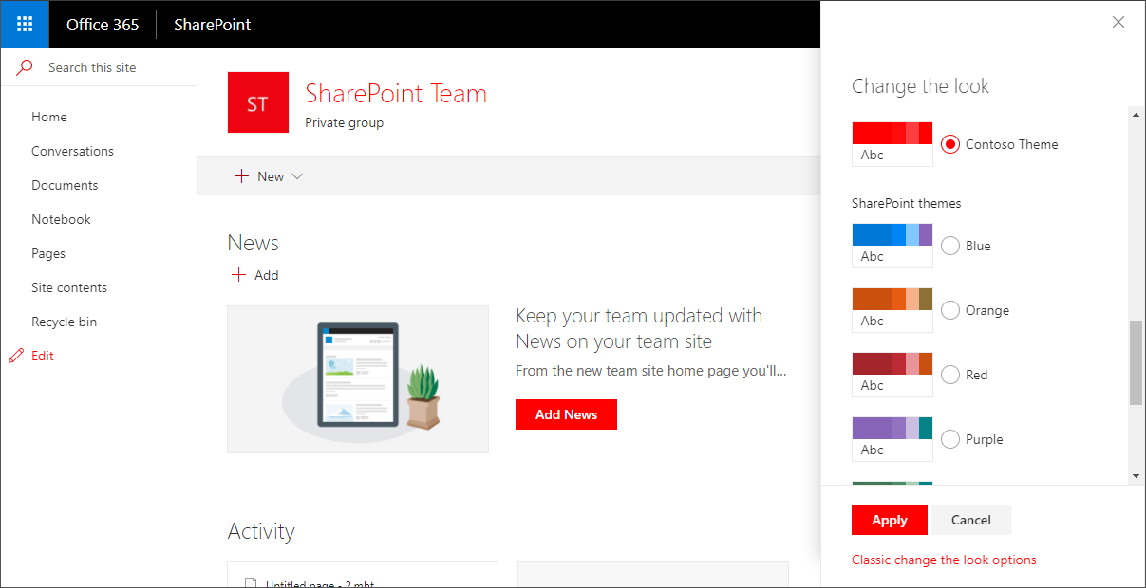This screenshot has width=1146, height=588.
Task: Click the SharePoint header link
Action: pos(213,25)
